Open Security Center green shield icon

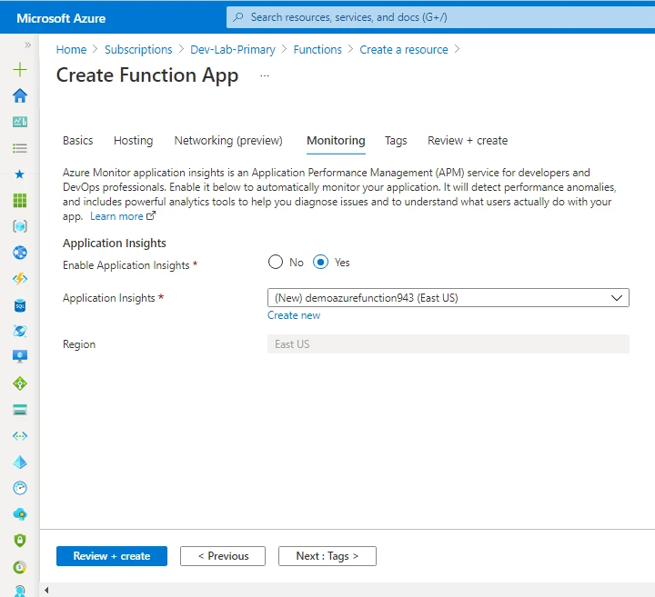point(20,541)
